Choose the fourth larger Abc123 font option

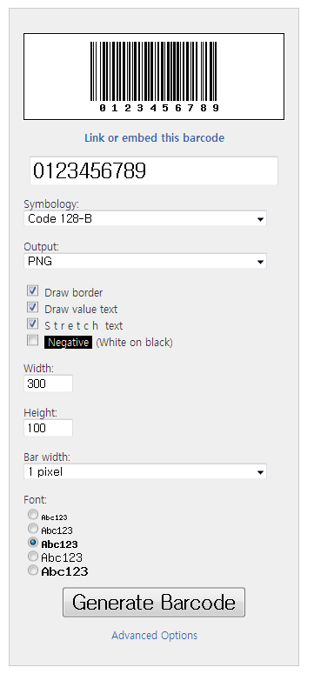point(33,557)
